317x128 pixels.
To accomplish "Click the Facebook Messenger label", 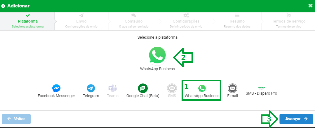I will (56, 96).
